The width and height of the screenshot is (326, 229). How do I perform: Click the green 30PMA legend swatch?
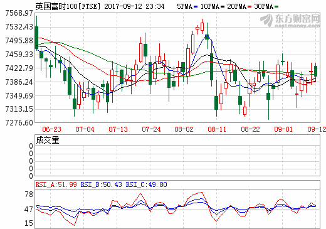click(276, 7)
